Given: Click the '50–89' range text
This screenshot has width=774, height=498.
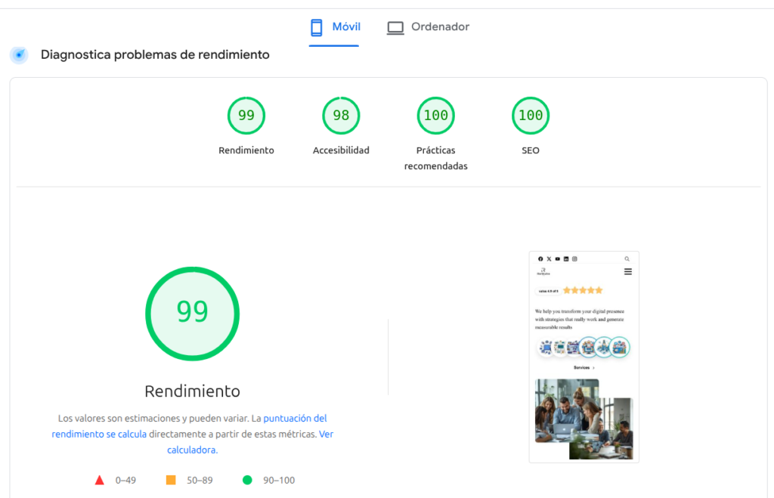Looking at the screenshot, I should click(200, 480).
